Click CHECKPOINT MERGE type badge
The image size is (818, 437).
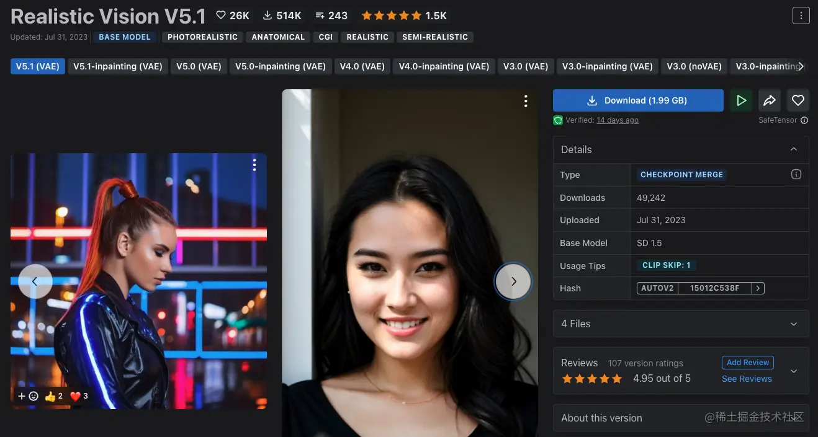pos(681,175)
